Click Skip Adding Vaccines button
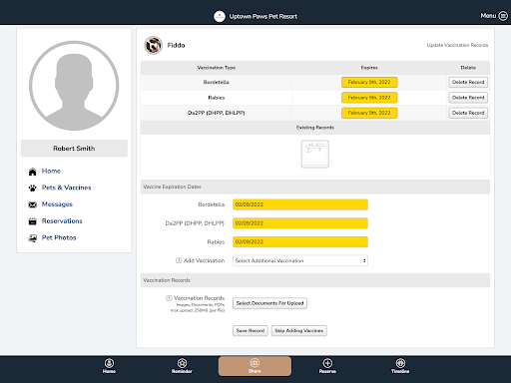The width and height of the screenshot is (511, 383). pos(299,330)
